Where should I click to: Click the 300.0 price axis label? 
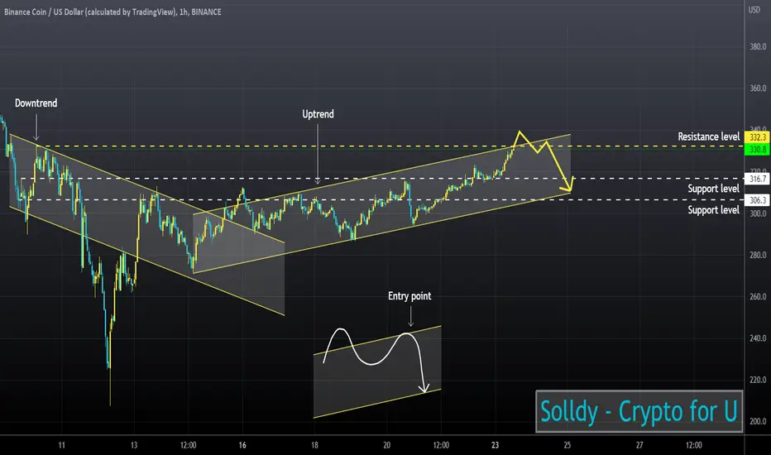point(758,213)
